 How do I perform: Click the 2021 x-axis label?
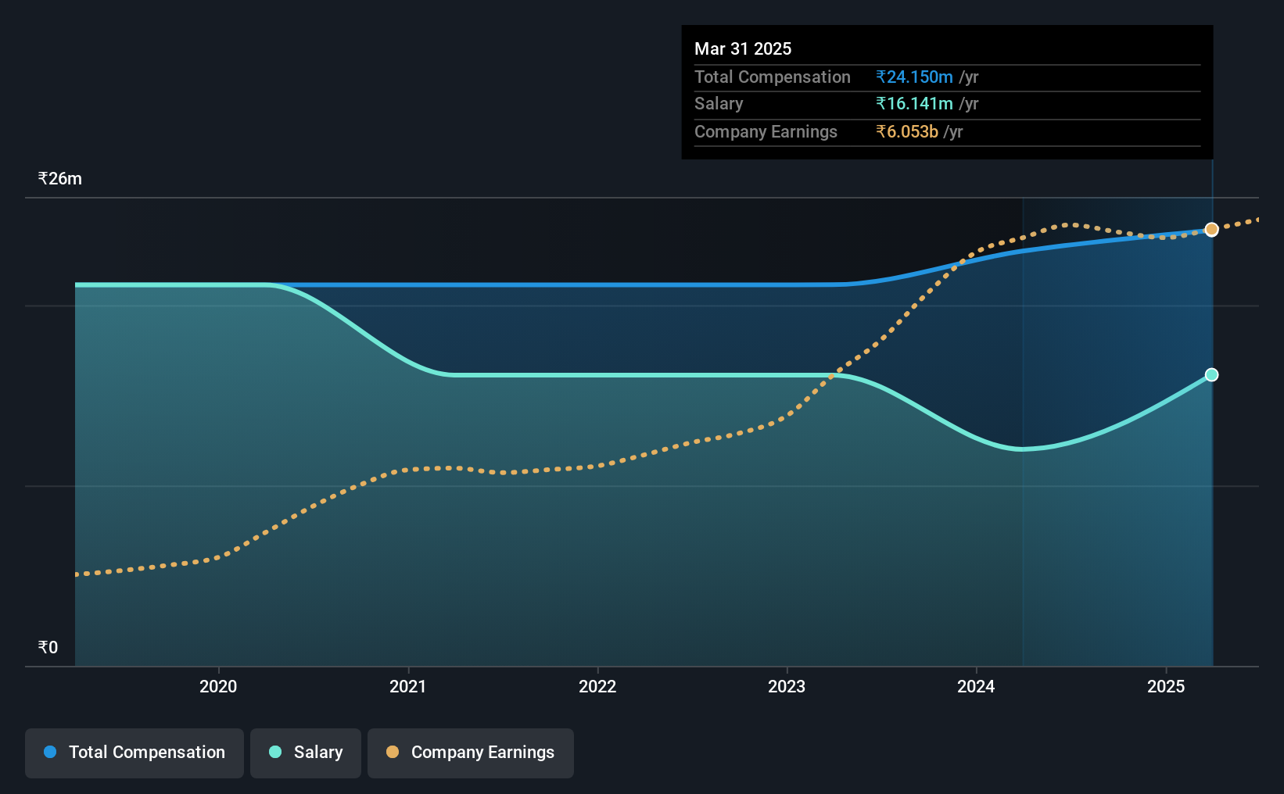408,686
